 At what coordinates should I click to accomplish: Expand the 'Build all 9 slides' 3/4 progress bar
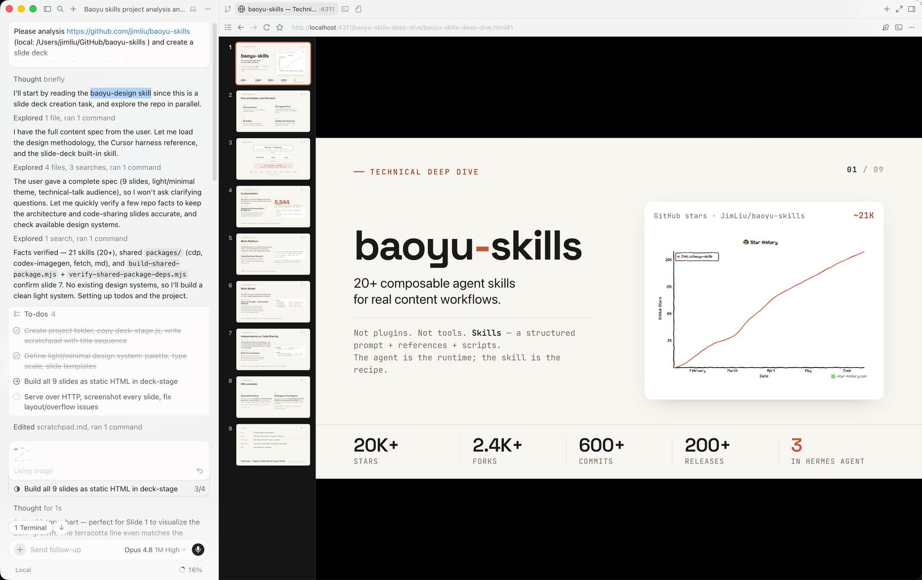point(109,489)
